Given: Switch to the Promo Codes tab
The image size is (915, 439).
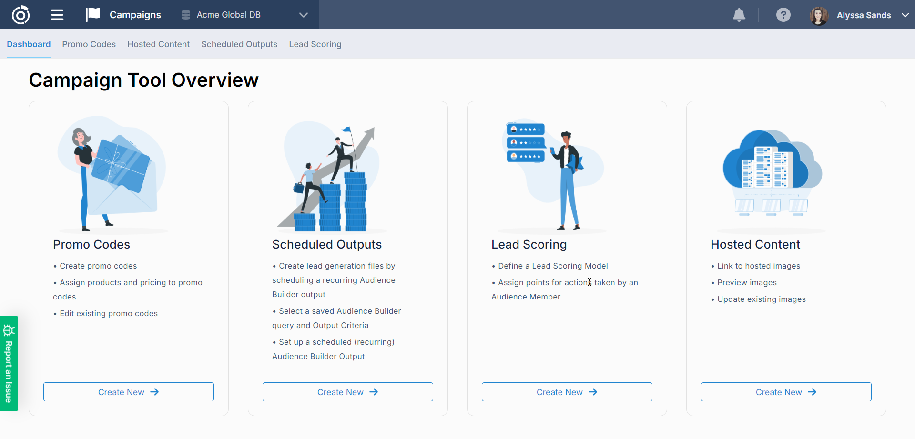Looking at the screenshot, I should click(89, 44).
